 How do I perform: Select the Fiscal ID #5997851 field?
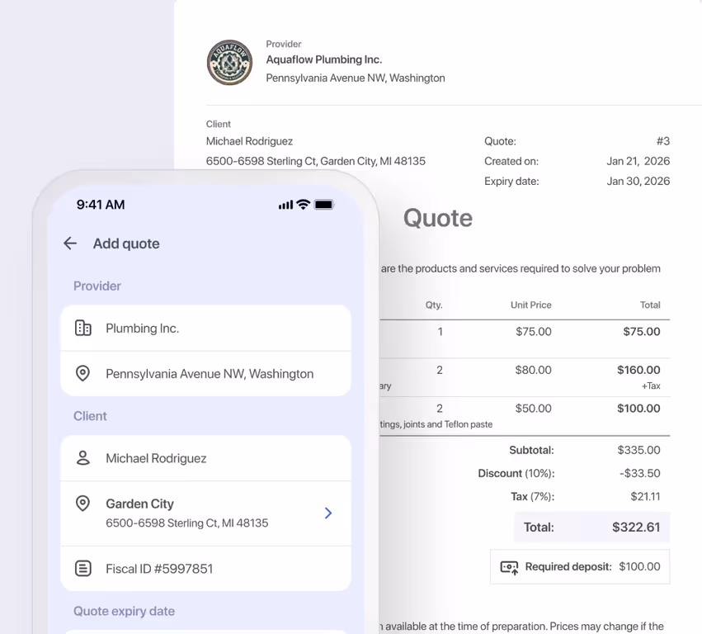click(205, 569)
